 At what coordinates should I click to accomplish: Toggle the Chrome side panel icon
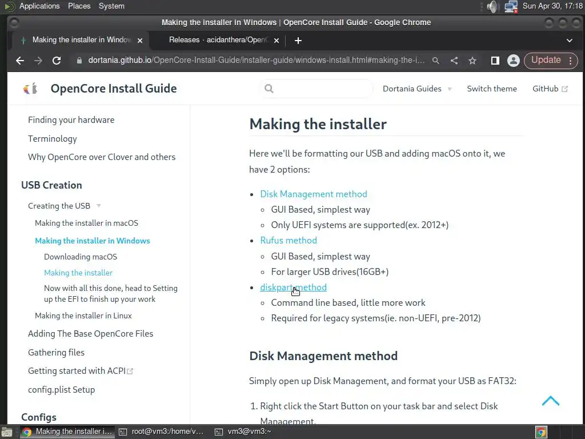(495, 61)
